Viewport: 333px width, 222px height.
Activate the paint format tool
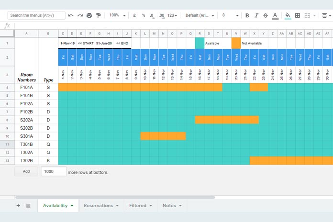point(99,15)
